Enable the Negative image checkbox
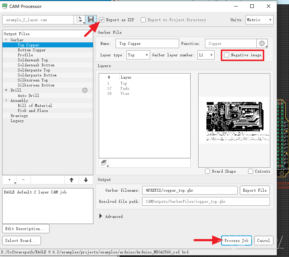 [x=227, y=55]
